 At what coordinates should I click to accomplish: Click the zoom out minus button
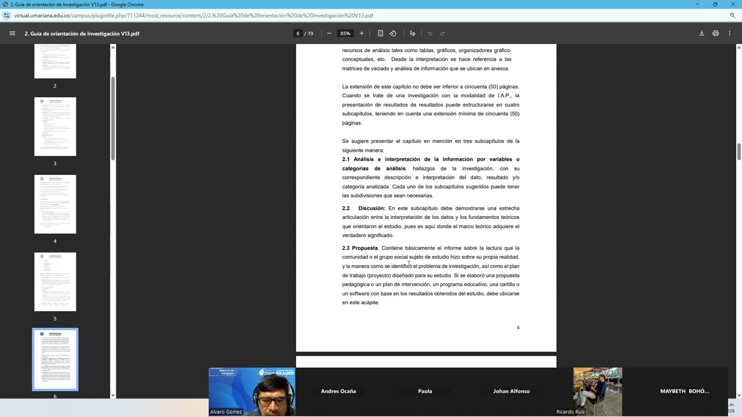point(329,34)
